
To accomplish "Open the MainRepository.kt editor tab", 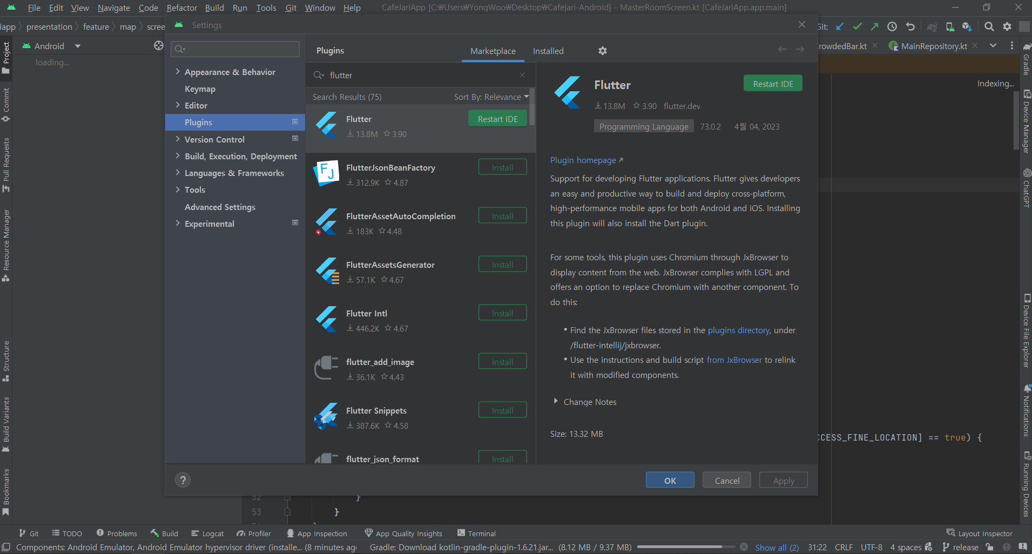I will (x=934, y=46).
